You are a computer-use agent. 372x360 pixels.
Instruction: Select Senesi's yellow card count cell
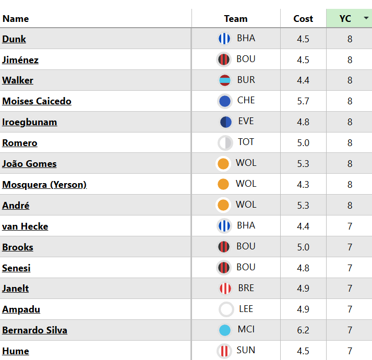coord(350,268)
